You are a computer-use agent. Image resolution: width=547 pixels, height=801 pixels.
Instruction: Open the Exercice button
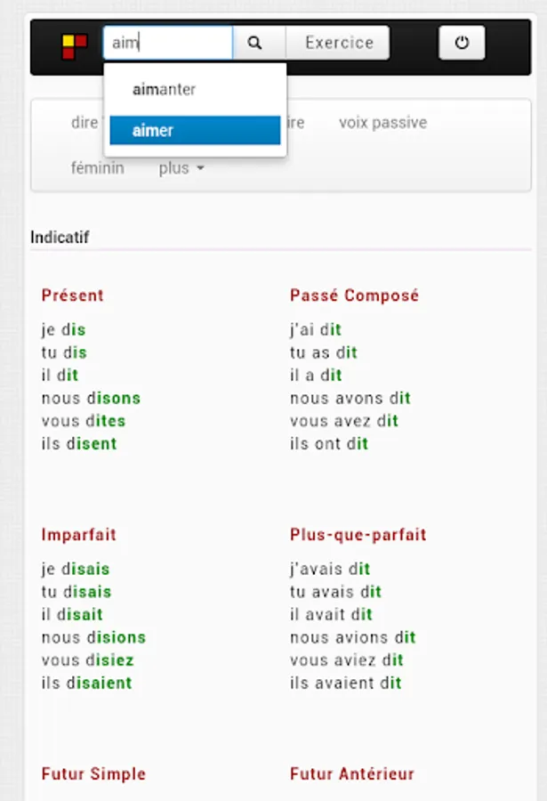click(338, 43)
